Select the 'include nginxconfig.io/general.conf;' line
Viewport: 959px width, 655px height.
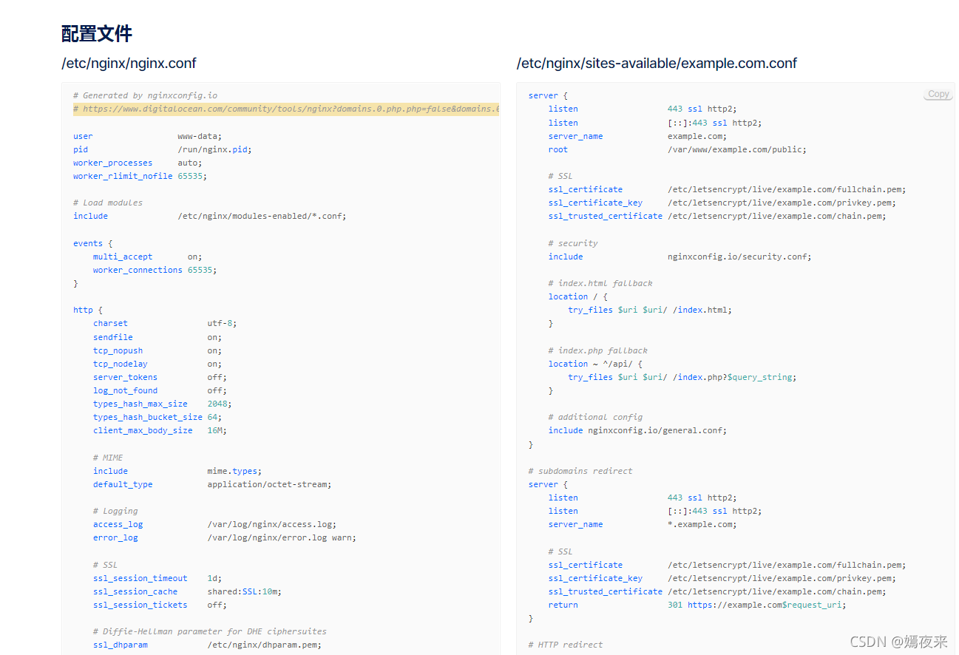pos(637,430)
